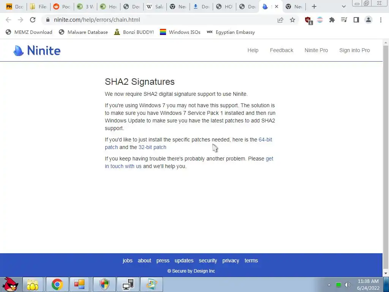The image size is (389, 292).
Task: Open Chrome's three-dot menu
Action: tap(381, 20)
